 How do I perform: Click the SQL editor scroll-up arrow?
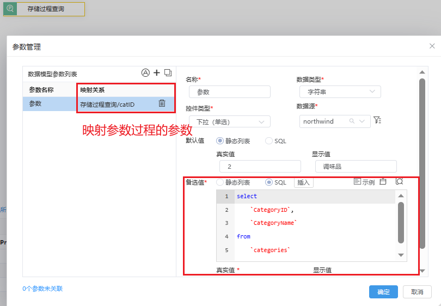coord(401,195)
